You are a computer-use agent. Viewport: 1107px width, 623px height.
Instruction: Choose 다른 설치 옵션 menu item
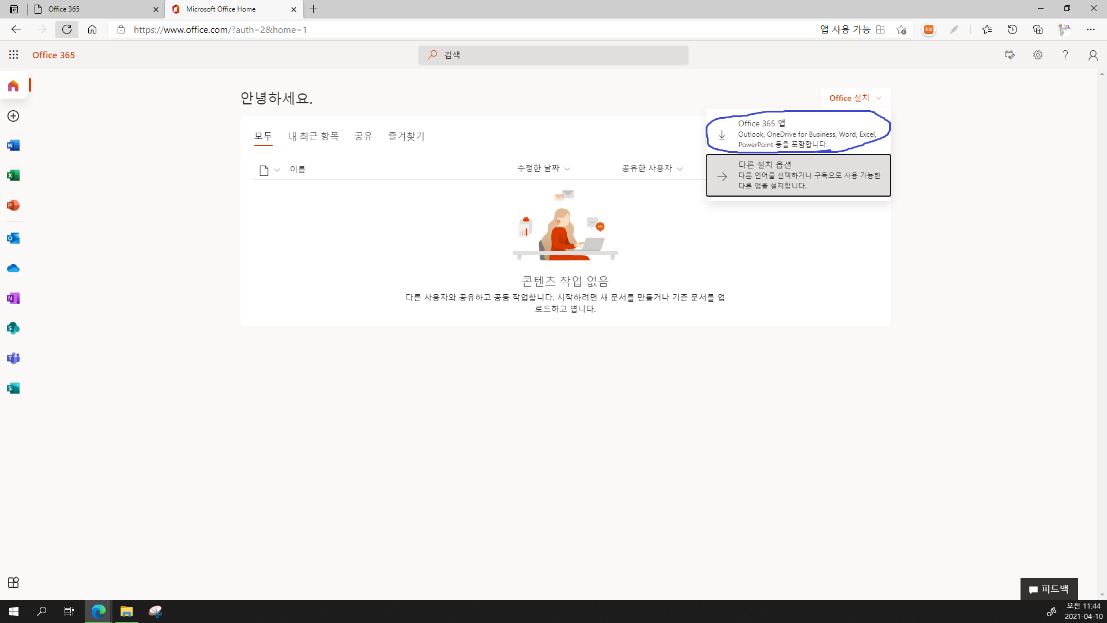click(799, 175)
